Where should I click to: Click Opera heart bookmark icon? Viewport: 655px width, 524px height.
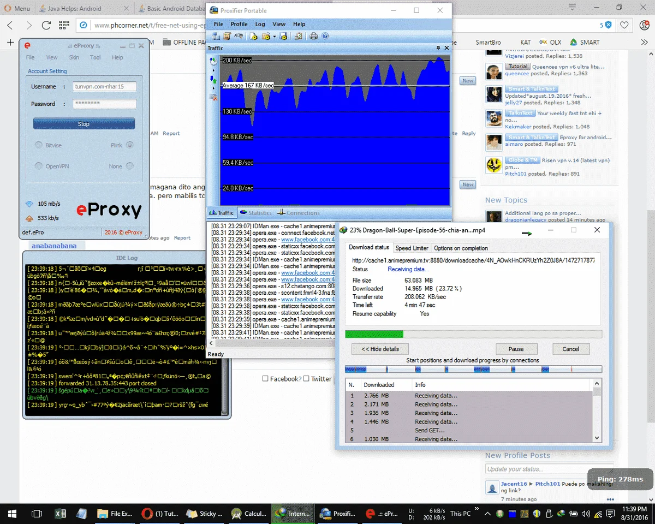pyautogui.click(x=624, y=25)
